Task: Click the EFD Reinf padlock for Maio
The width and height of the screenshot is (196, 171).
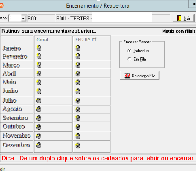Action: (x=78, y=82)
